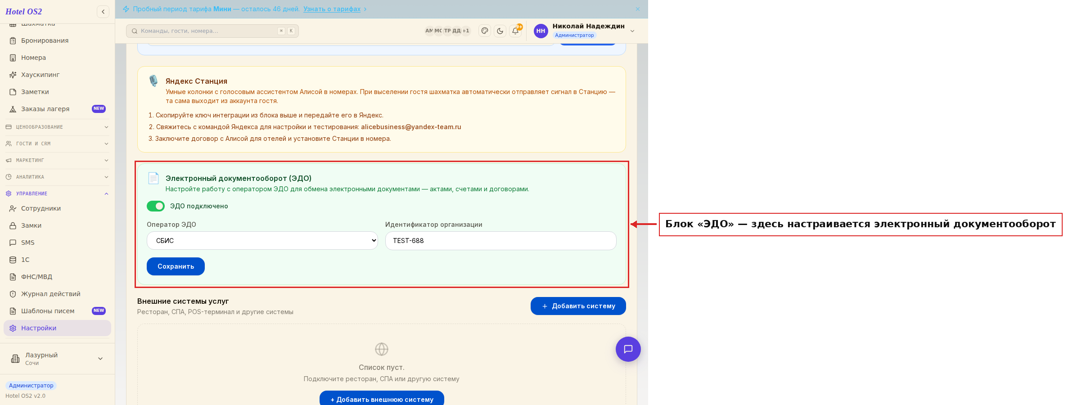Click the Яндекс Станция heading
This screenshot has width=1073, height=405.
(x=196, y=81)
